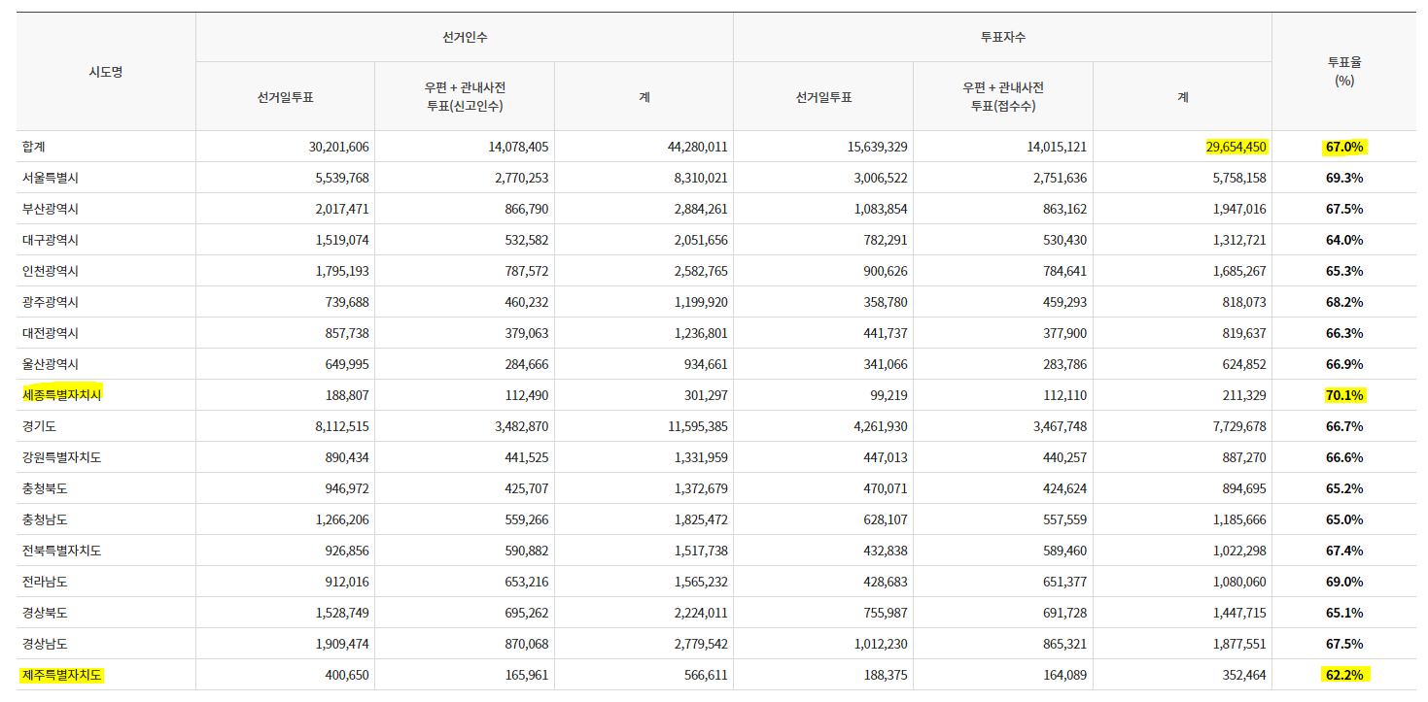Select the highlighted total 29,654,450 cell
This screenshot has height=702, width=1428.
(1236, 147)
